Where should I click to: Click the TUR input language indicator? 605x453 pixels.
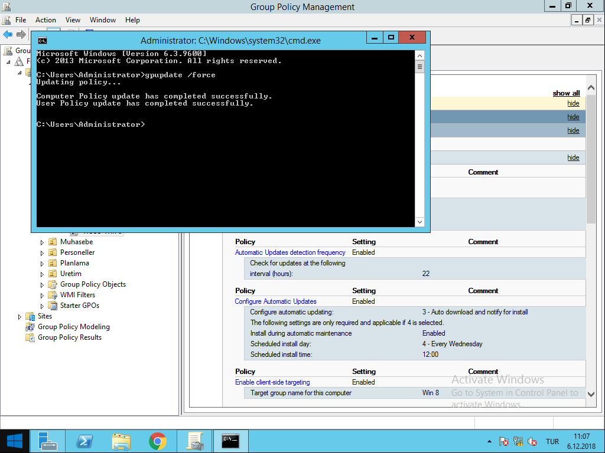552,441
